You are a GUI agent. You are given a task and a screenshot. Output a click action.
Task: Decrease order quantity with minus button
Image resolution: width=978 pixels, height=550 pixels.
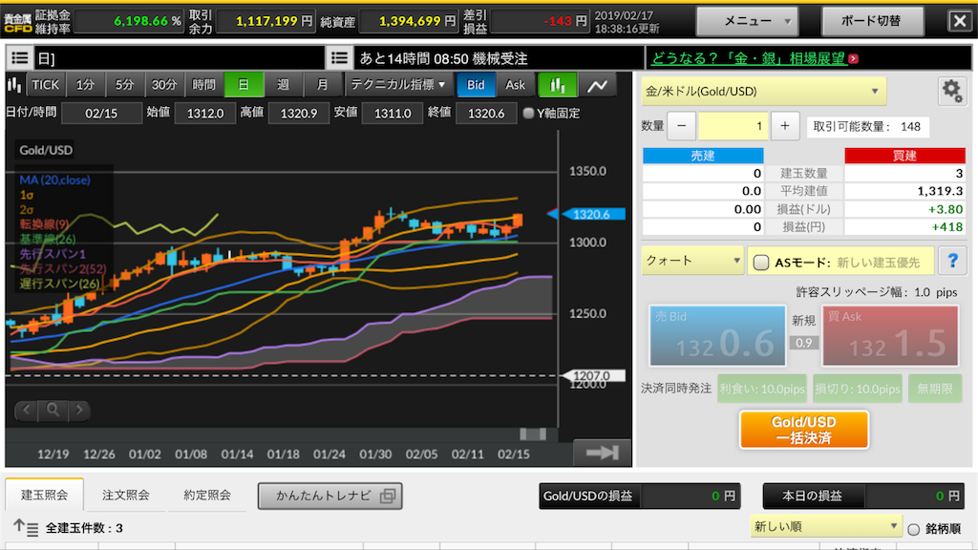tap(681, 127)
